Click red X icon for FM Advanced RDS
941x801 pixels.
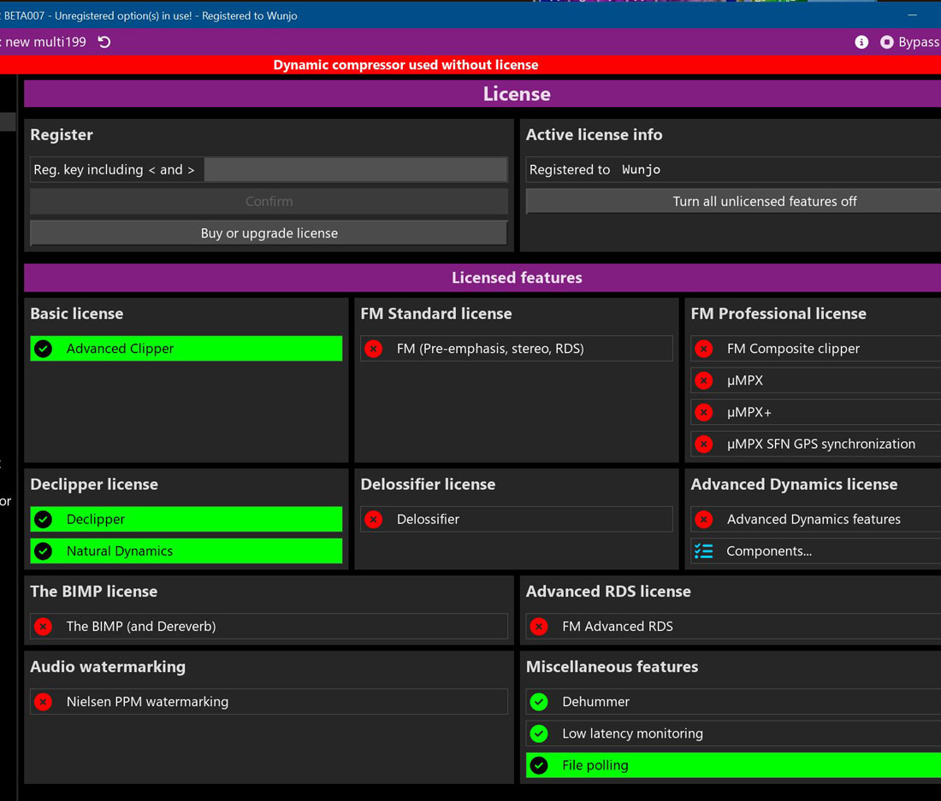coord(539,627)
